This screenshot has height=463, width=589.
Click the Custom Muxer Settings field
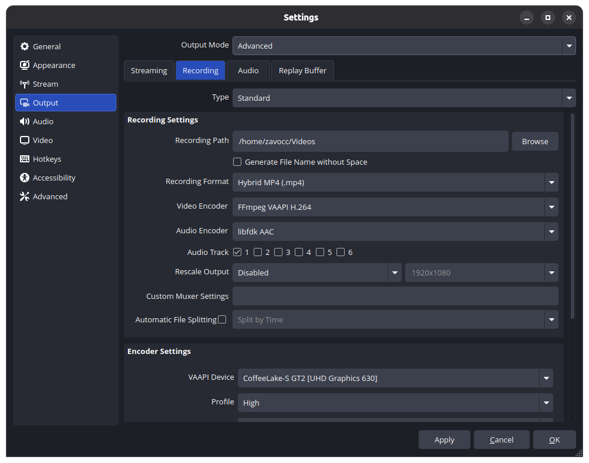(395, 296)
